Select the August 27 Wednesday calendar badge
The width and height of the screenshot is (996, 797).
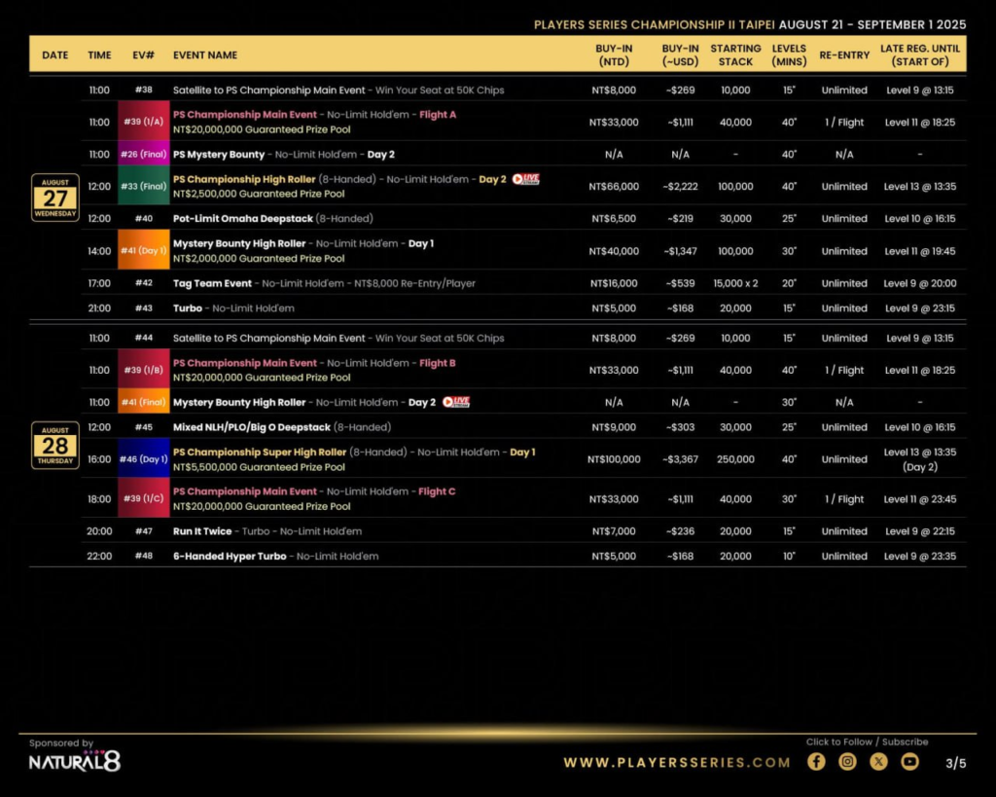pos(55,198)
